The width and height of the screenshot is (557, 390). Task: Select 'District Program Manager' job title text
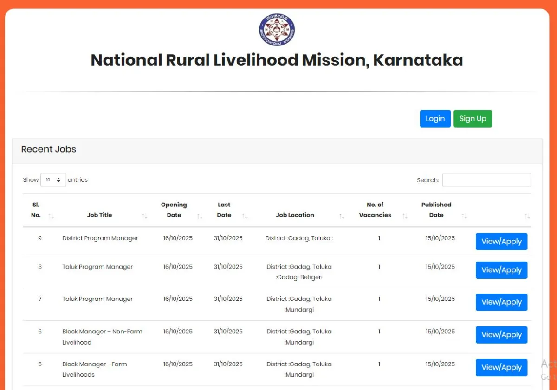tap(100, 238)
